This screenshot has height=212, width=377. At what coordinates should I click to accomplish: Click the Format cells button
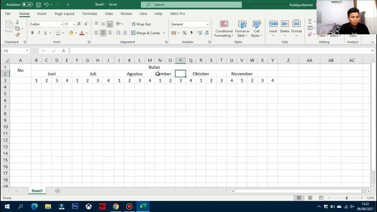[x=296, y=28]
